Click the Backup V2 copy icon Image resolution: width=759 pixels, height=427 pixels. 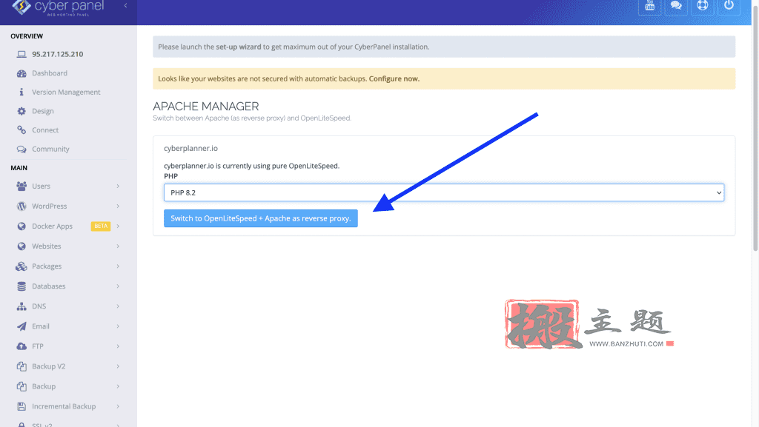tap(21, 366)
